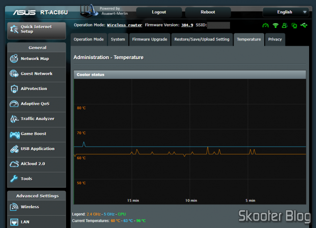
Task: Click the ASUS logo
Action: (24, 13)
